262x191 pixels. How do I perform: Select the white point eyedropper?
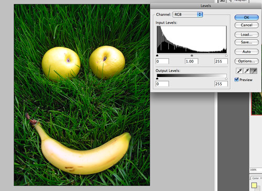coord(254,71)
